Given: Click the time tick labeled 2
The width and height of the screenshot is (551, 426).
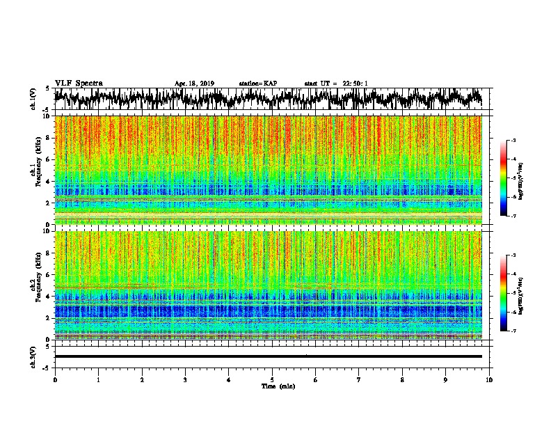Looking at the screenshot, I should 142,380.
